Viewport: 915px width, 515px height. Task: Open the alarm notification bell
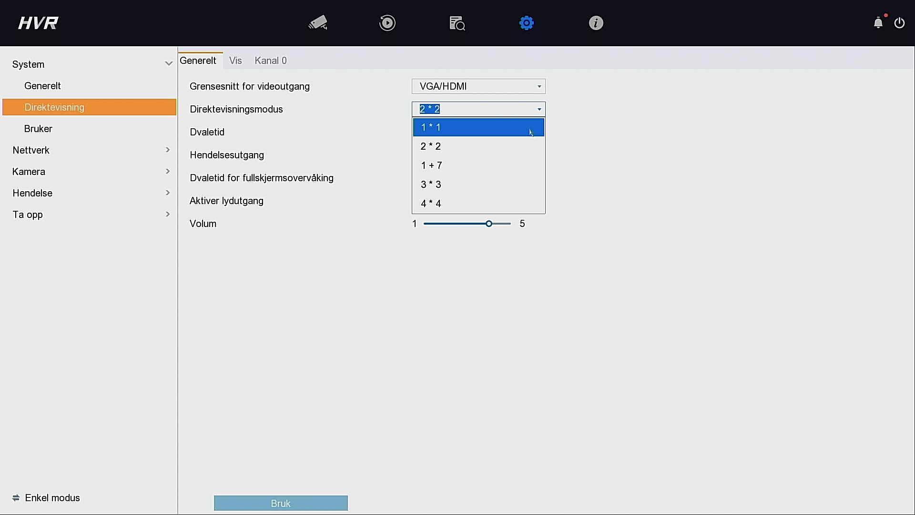tap(878, 23)
